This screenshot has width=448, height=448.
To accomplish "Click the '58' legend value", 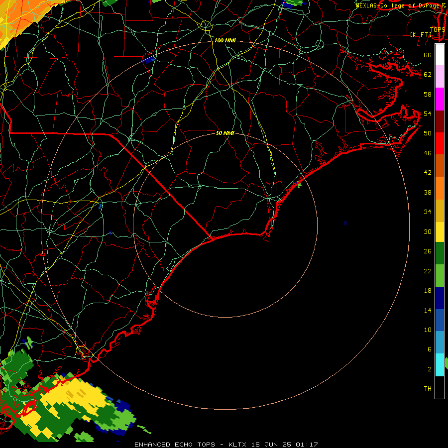I will pyautogui.click(x=428, y=94).
